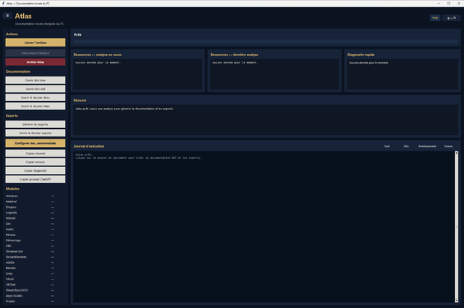Image resolution: width=464 pixels, height=308 pixels.
Task: Select the Disques module row
Action: click(30, 207)
